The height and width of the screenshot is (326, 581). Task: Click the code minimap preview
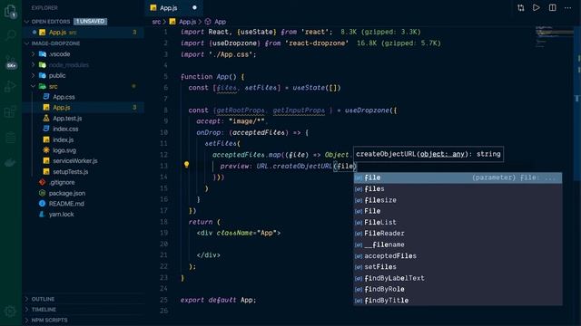(554, 36)
